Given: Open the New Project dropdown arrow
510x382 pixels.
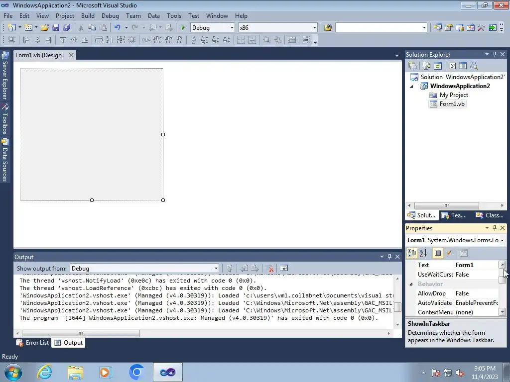Looking at the screenshot, I should pyautogui.click(x=19, y=28).
